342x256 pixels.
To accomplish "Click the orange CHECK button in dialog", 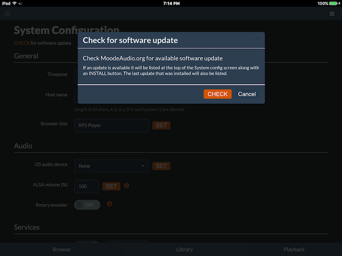I will click(x=218, y=94).
